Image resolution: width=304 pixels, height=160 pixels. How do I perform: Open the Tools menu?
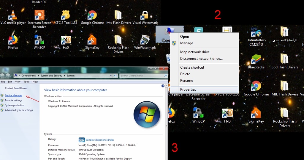(26, 82)
